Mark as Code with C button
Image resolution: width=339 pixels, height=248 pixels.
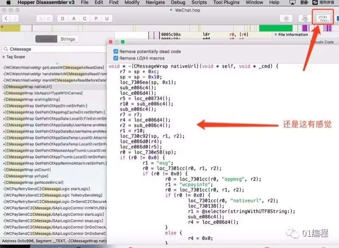pos(84,19)
